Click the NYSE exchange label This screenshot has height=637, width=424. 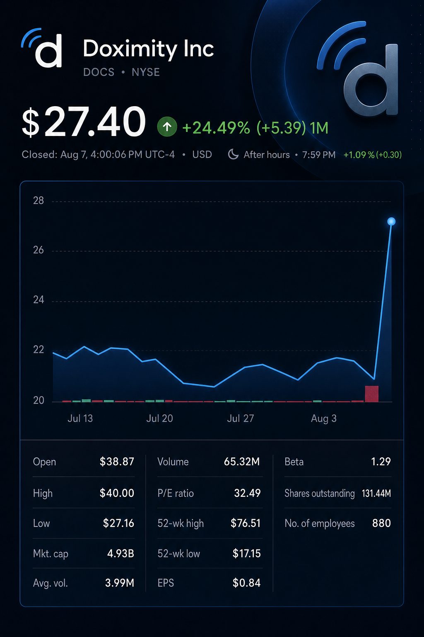146,72
